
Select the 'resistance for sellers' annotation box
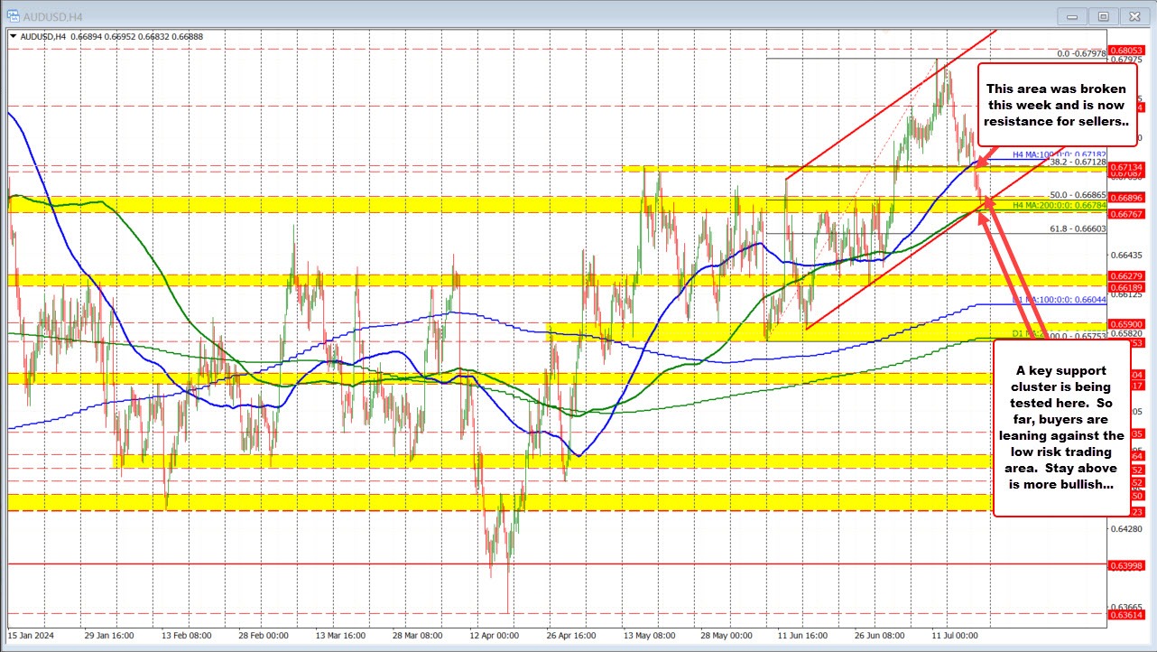1056,105
